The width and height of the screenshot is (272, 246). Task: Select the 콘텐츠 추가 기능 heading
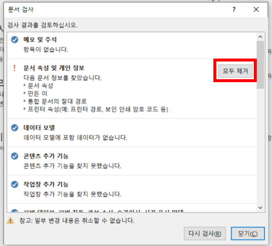pos(46,156)
